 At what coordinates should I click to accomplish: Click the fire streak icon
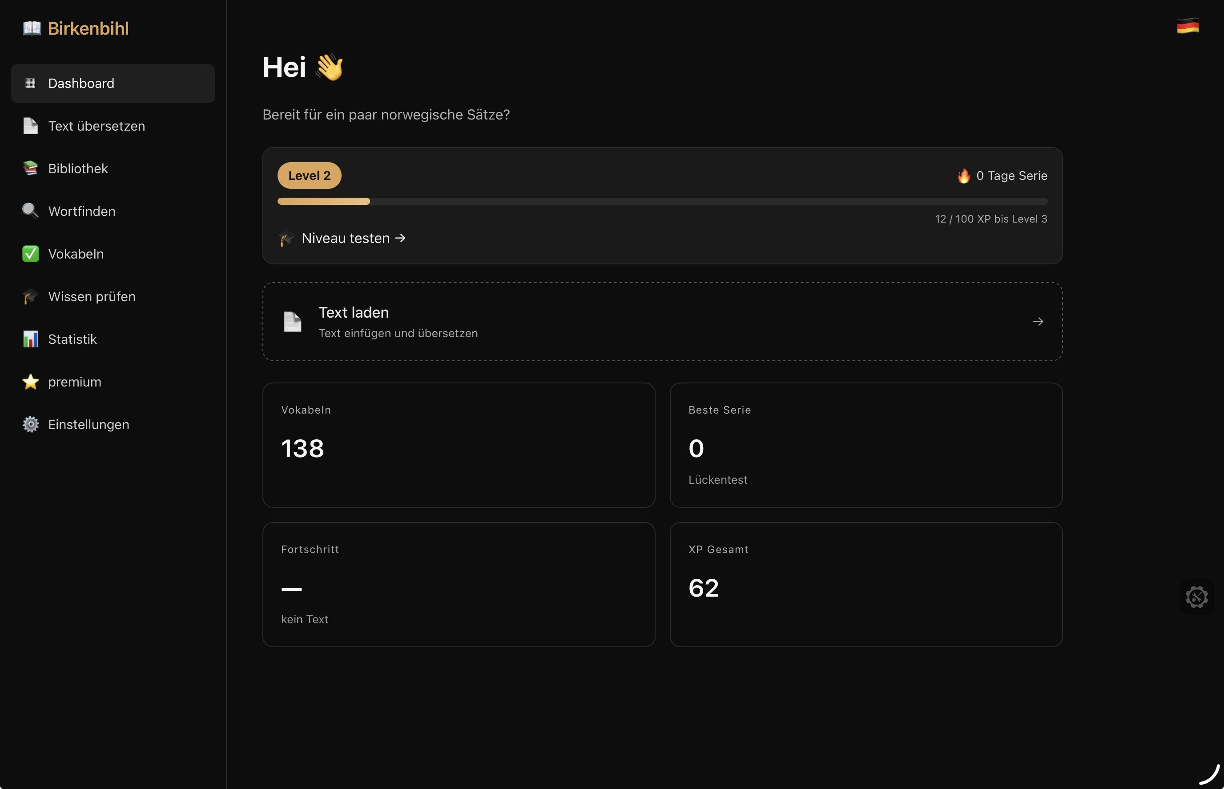tap(963, 176)
